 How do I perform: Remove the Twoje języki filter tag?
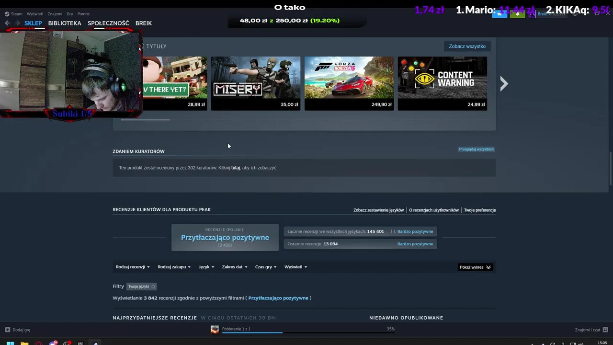click(x=153, y=287)
